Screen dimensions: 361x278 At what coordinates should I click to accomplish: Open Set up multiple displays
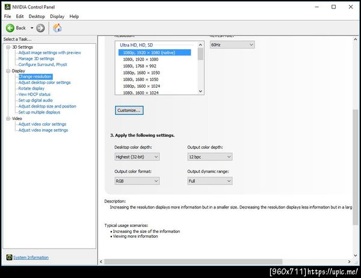pos(39,112)
